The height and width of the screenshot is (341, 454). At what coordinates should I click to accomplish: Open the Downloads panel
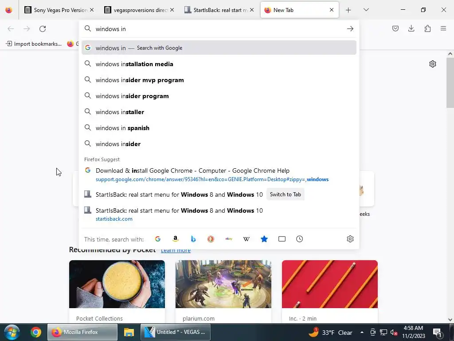pos(411,28)
